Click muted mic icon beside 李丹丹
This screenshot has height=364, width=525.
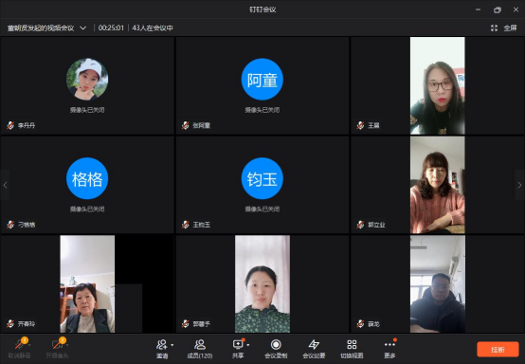(x=10, y=125)
